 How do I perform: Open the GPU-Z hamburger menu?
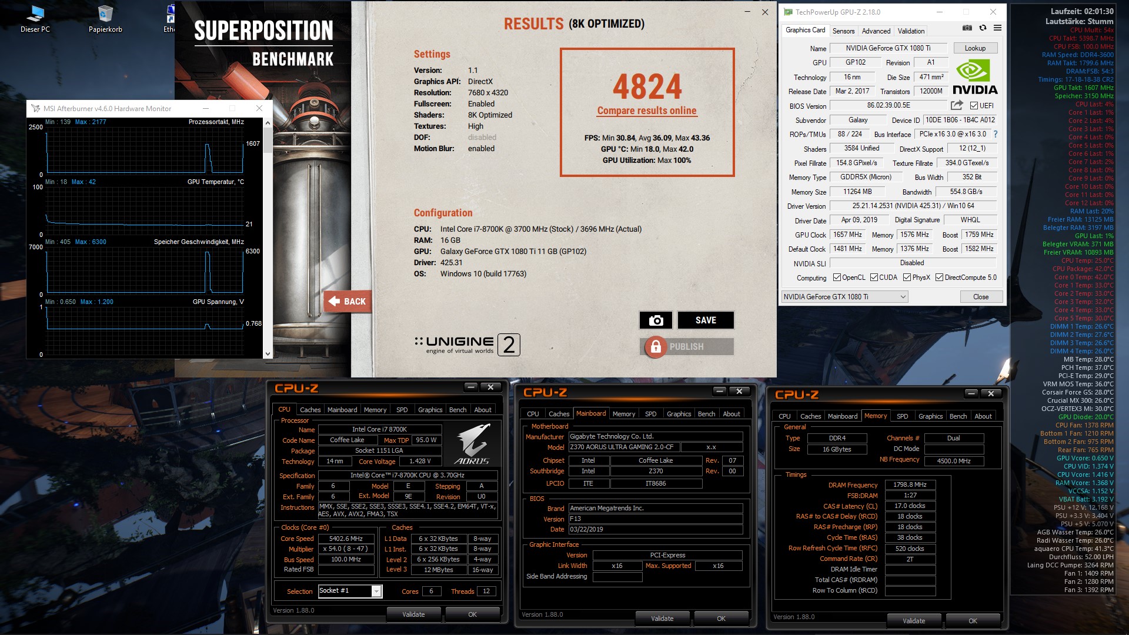click(997, 28)
